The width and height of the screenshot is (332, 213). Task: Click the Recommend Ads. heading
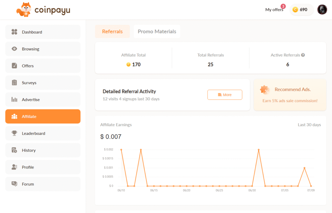click(293, 89)
